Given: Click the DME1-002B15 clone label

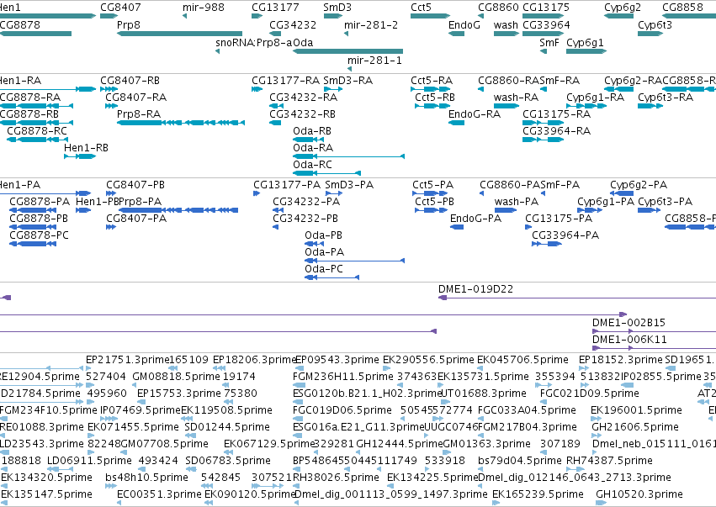Looking at the screenshot, I should pyautogui.click(x=628, y=323).
